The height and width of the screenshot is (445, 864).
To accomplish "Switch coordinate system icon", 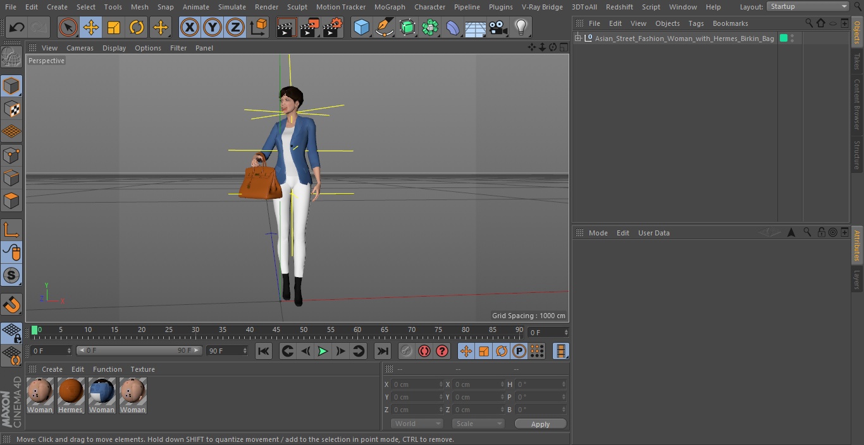I will click(258, 27).
